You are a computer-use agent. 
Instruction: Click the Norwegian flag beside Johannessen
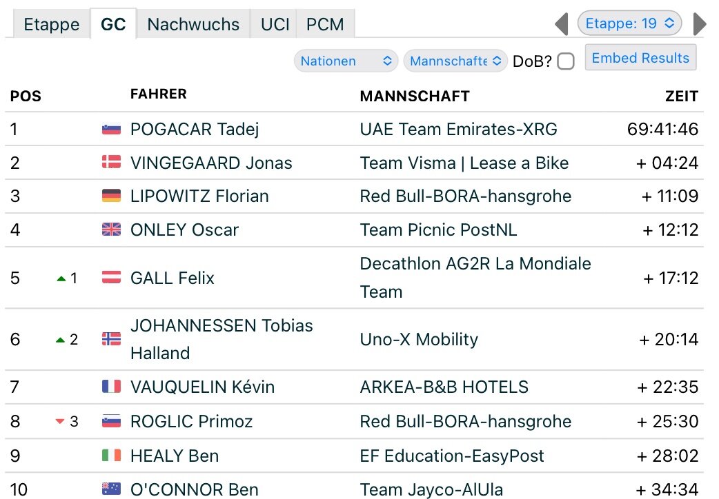click(x=111, y=339)
